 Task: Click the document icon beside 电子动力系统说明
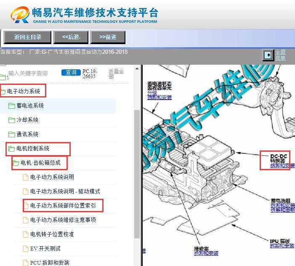(x=26, y=177)
